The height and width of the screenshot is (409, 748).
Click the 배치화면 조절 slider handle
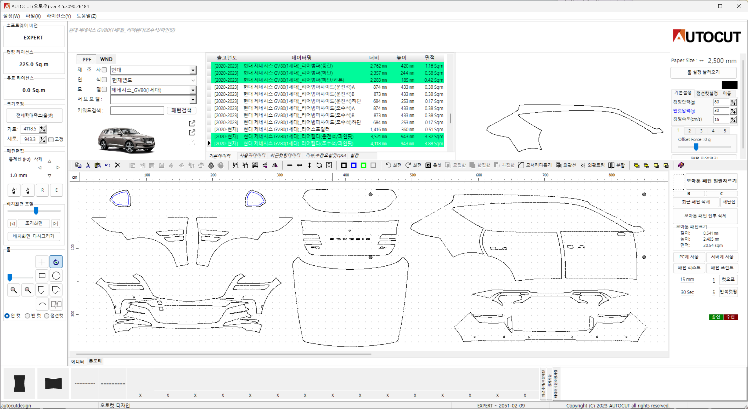tap(36, 211)
